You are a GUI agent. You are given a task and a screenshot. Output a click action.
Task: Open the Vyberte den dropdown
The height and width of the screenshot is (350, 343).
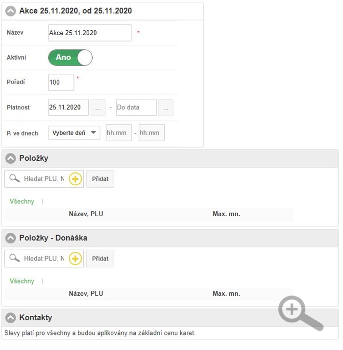tap(74, 133)
